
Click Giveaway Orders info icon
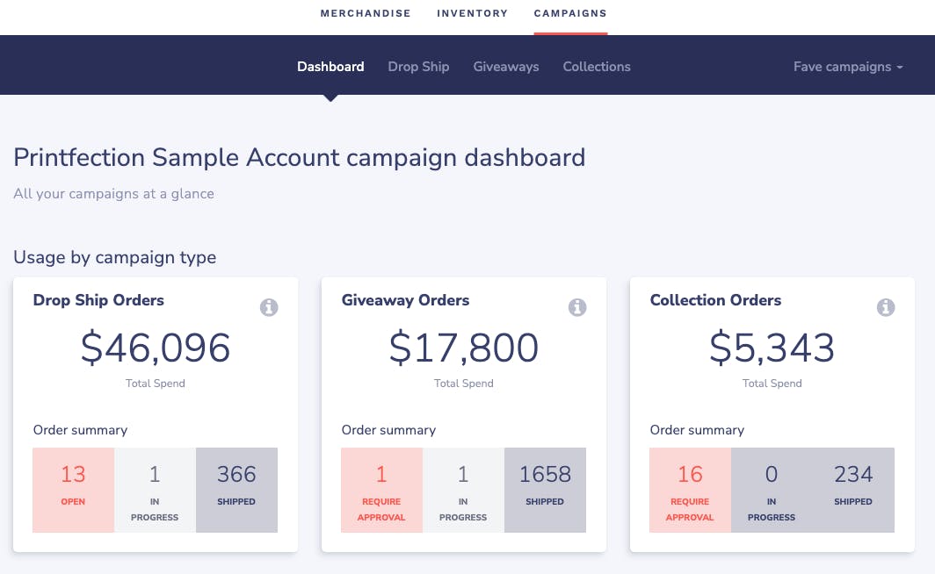tap(577, 308)
